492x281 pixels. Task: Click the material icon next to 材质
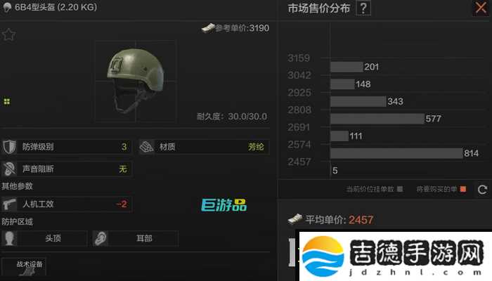(146, 146)
